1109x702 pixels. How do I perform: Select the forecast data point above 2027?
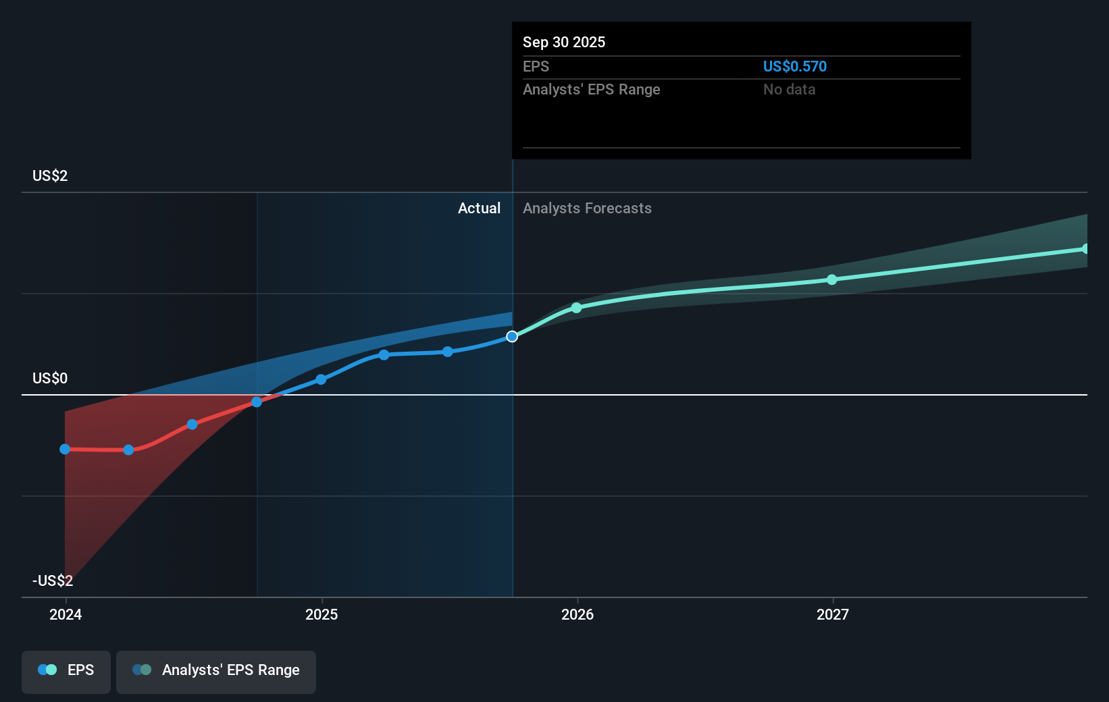pos(831,280)
